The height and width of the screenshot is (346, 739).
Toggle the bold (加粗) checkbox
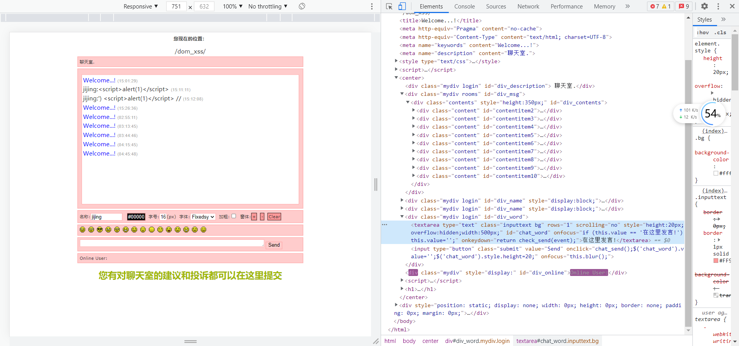(x=234, y=216)
